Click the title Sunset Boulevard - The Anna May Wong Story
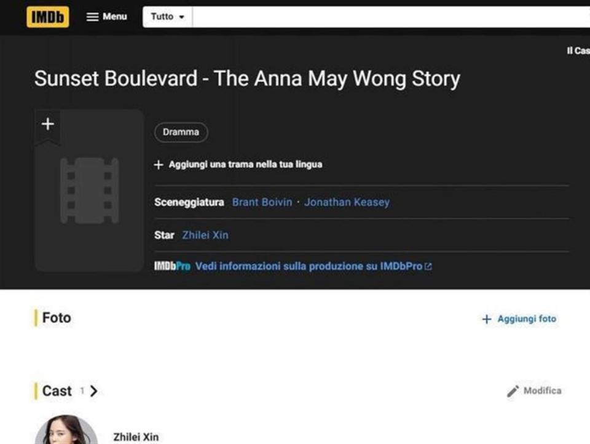This screenshot has height=444, width=590. (247, 79)
